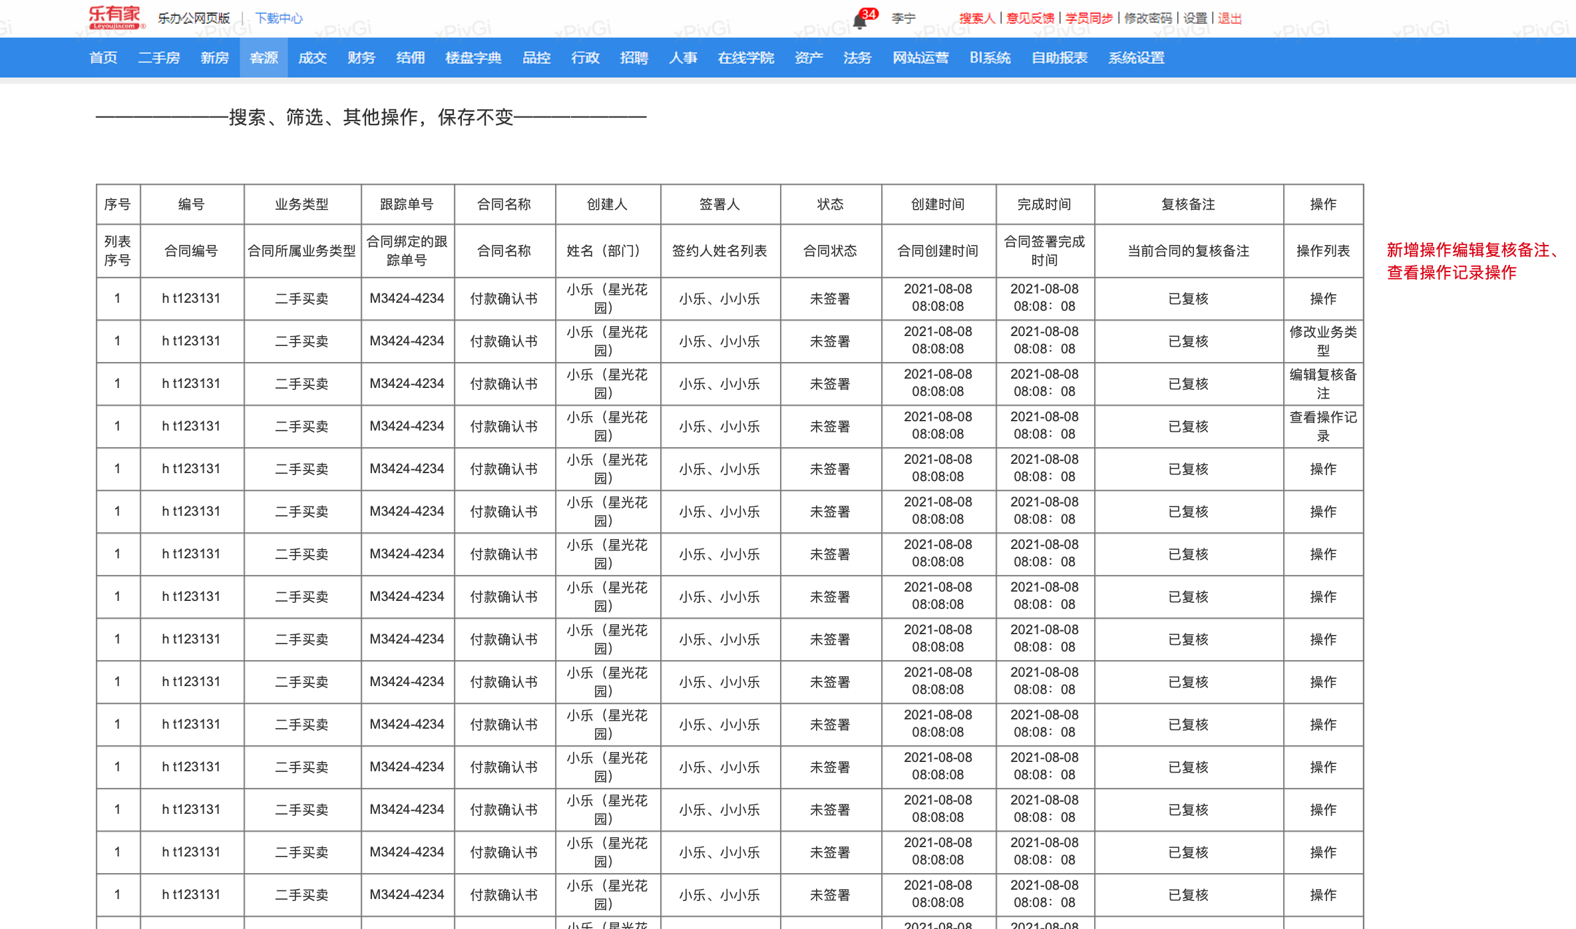
Task: Open 意见反馈 feedback link
Action: (1030, 19)
